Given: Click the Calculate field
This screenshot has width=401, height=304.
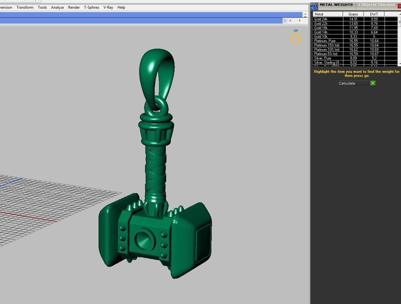Looking at the screenshot, I should [x=354, y=83].
